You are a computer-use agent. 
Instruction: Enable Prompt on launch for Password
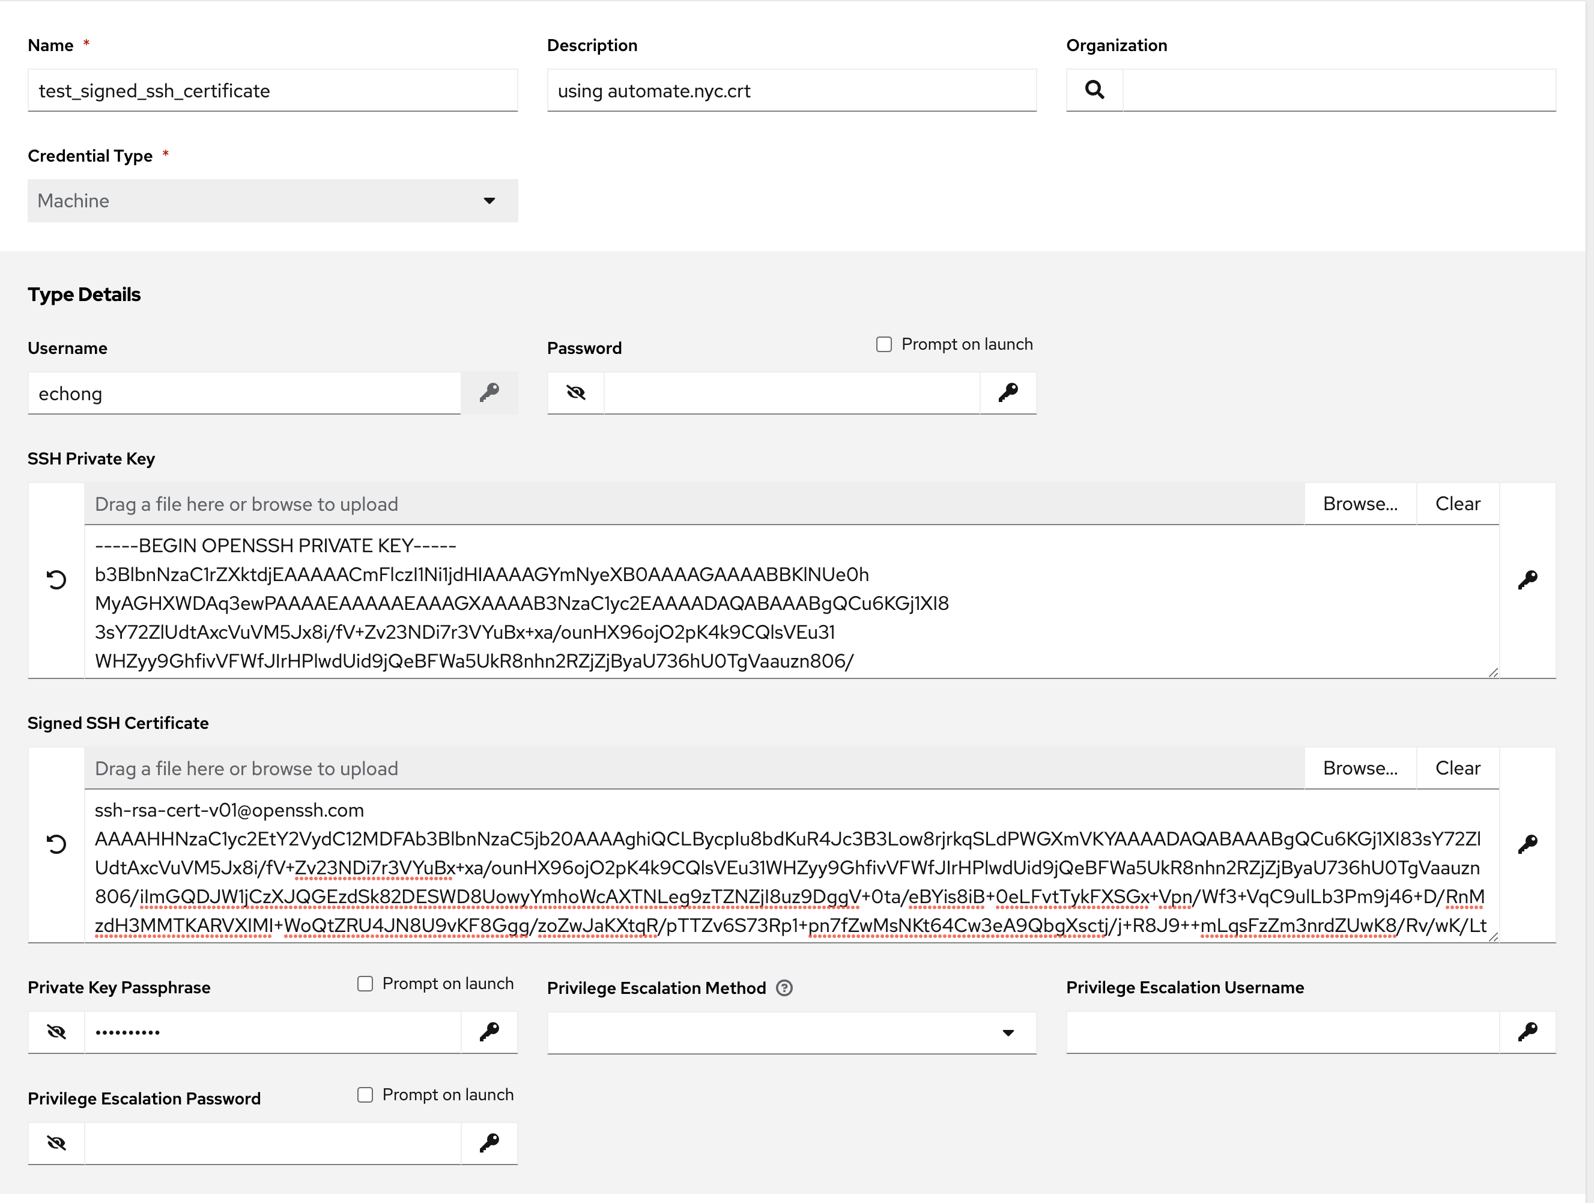885,345
